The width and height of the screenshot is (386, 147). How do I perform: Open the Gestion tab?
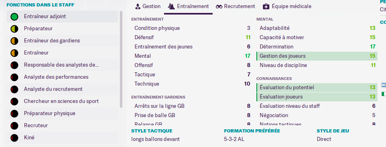point(148,6)
